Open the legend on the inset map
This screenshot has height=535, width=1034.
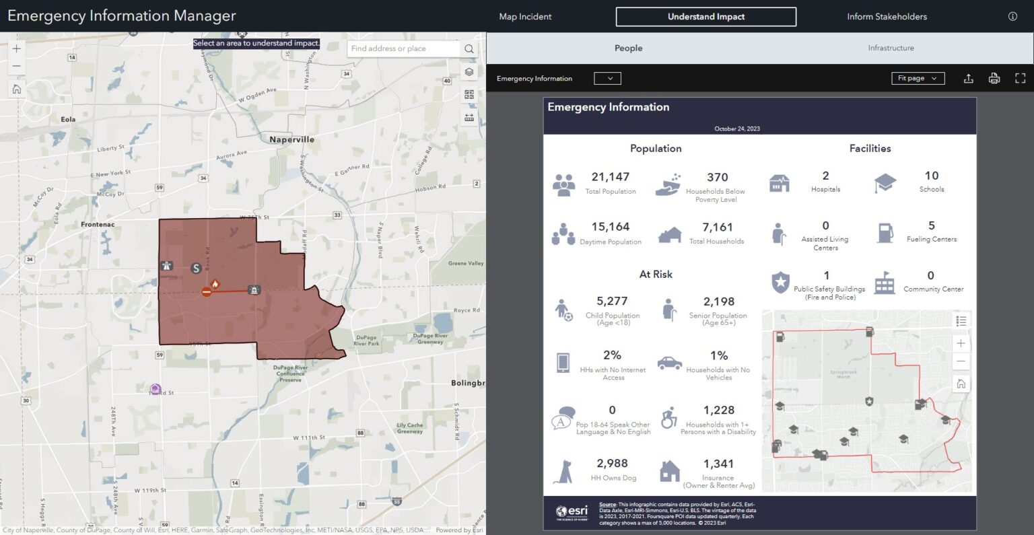coord(961,321)
